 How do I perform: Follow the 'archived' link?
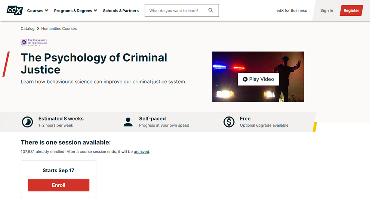point(141,152)
